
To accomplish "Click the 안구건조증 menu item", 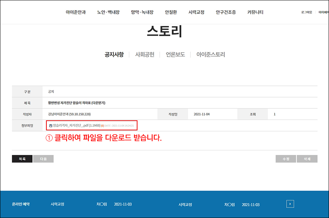I will tap(226, 12).
